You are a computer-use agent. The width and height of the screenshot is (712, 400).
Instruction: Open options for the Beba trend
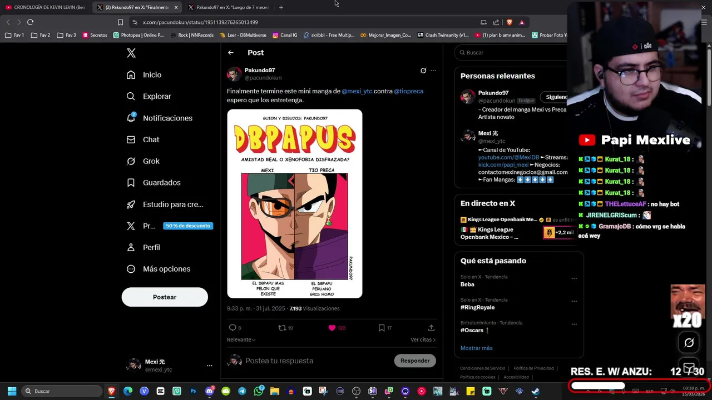574,278
